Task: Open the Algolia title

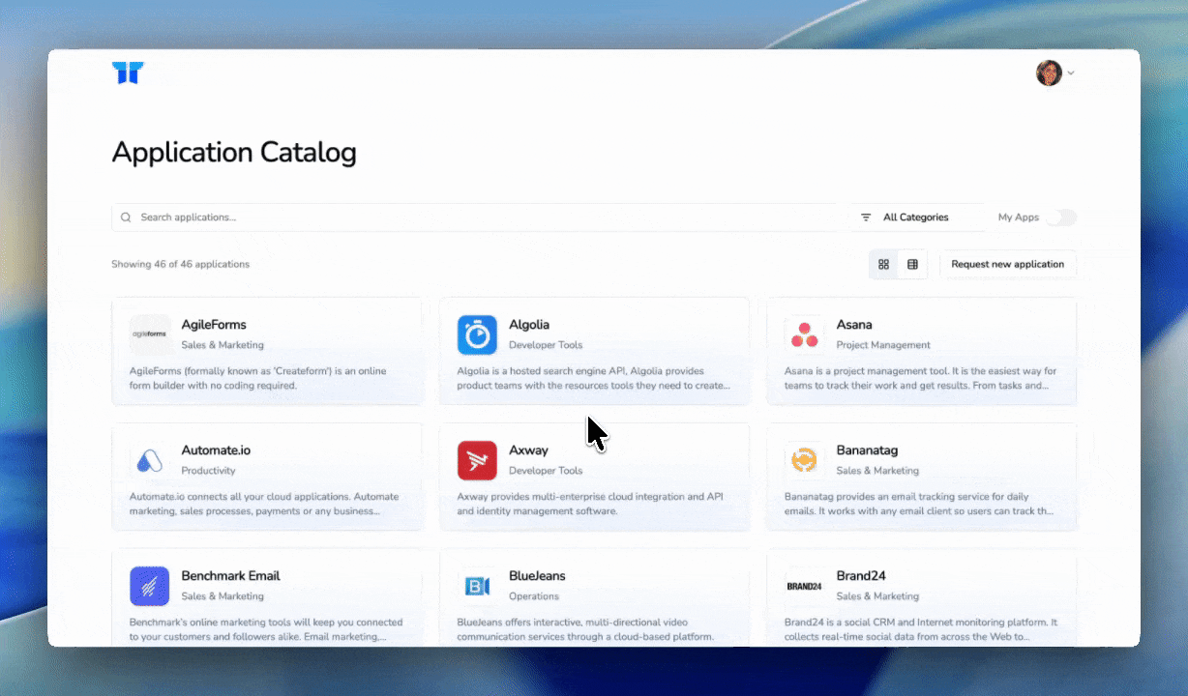Action: tap(529, 325)
